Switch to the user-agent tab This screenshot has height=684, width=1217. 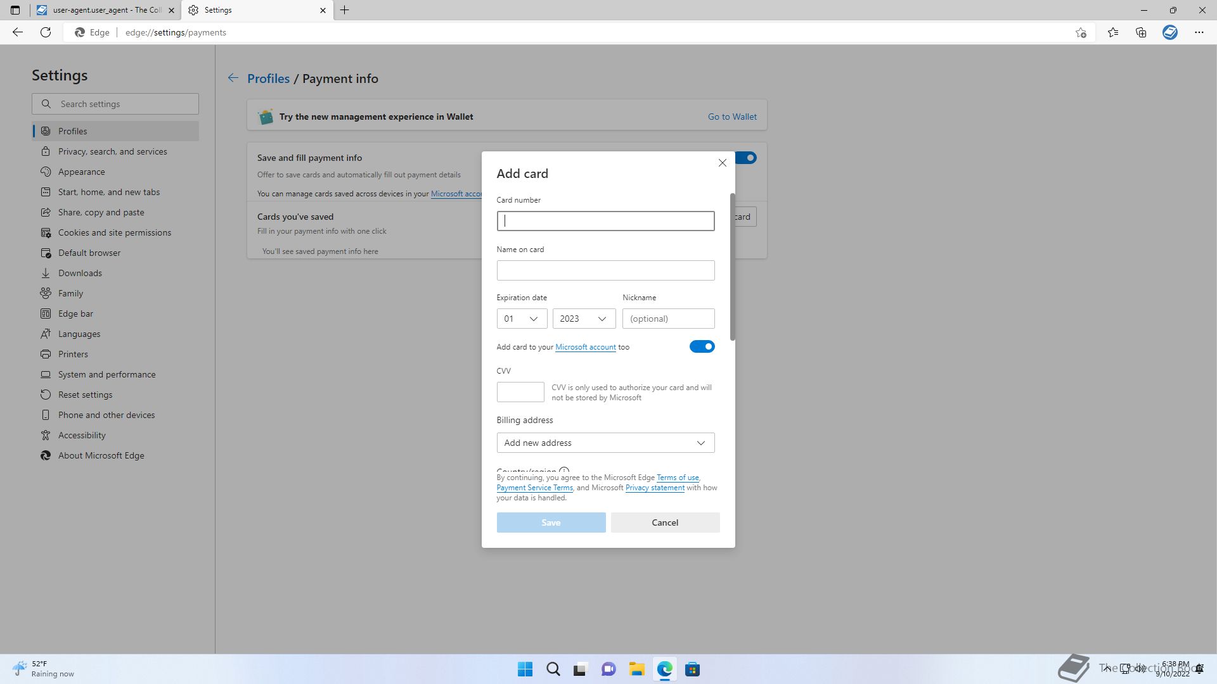point(106,10)
